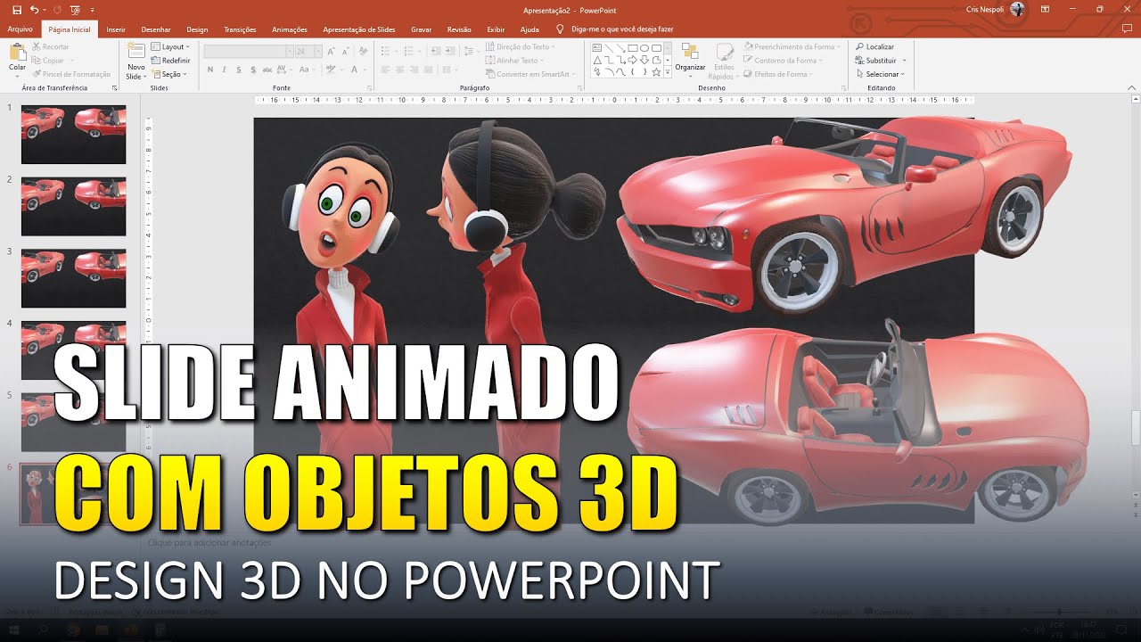
Task: Toggle strikethrough (abc) formatting
Action: click(x=267, y=70)
